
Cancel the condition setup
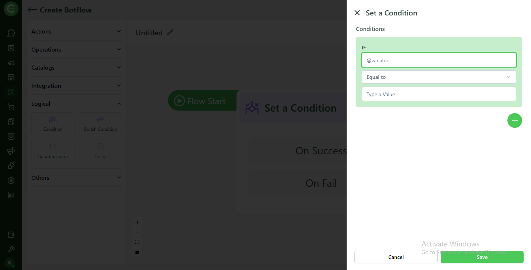pos(396,257)
